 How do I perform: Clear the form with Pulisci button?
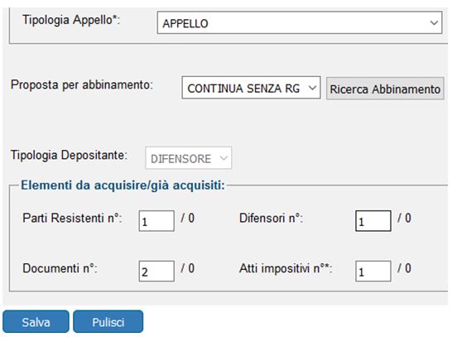pyautogui.click(x=108, y=321)
